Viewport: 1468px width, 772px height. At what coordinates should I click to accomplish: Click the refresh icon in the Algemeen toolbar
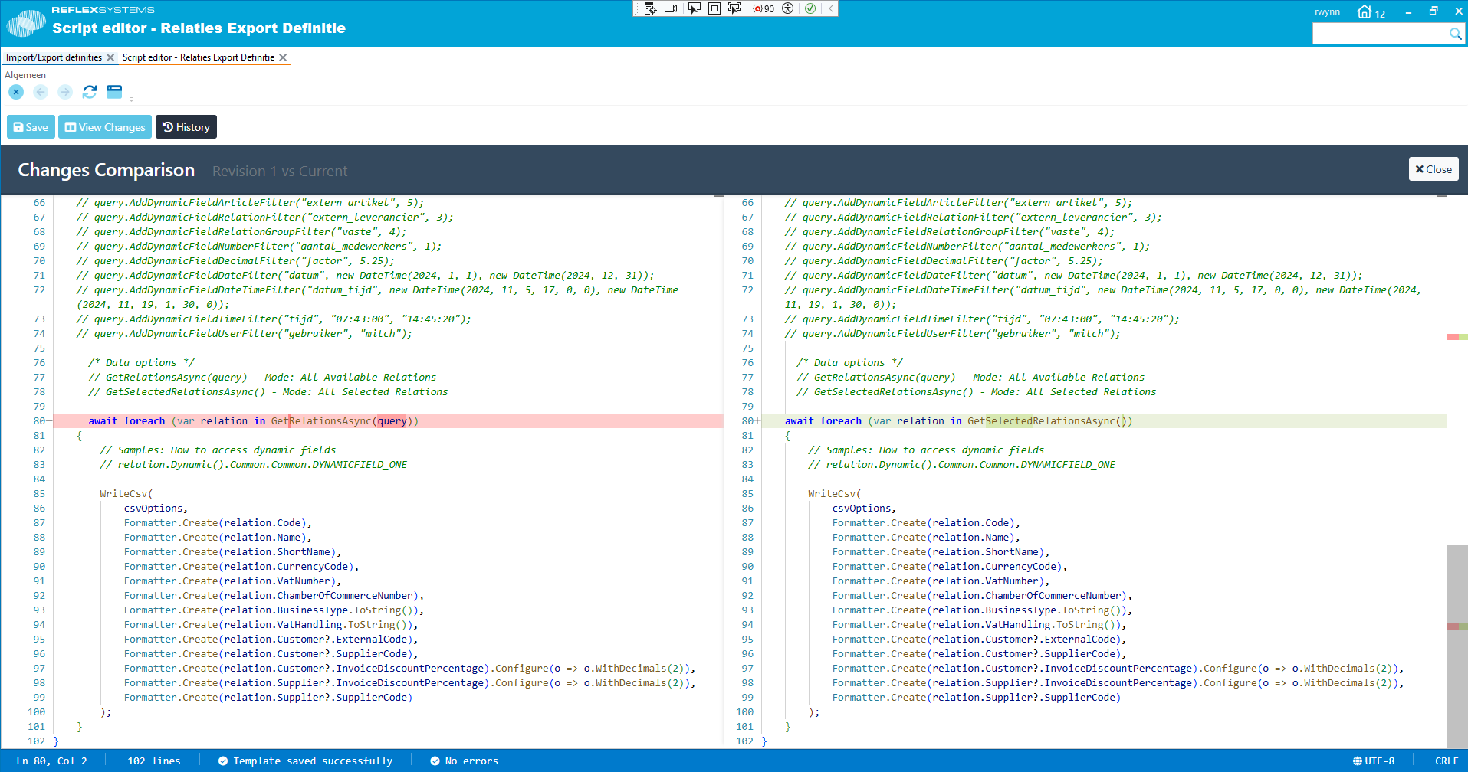coord(90,92)
